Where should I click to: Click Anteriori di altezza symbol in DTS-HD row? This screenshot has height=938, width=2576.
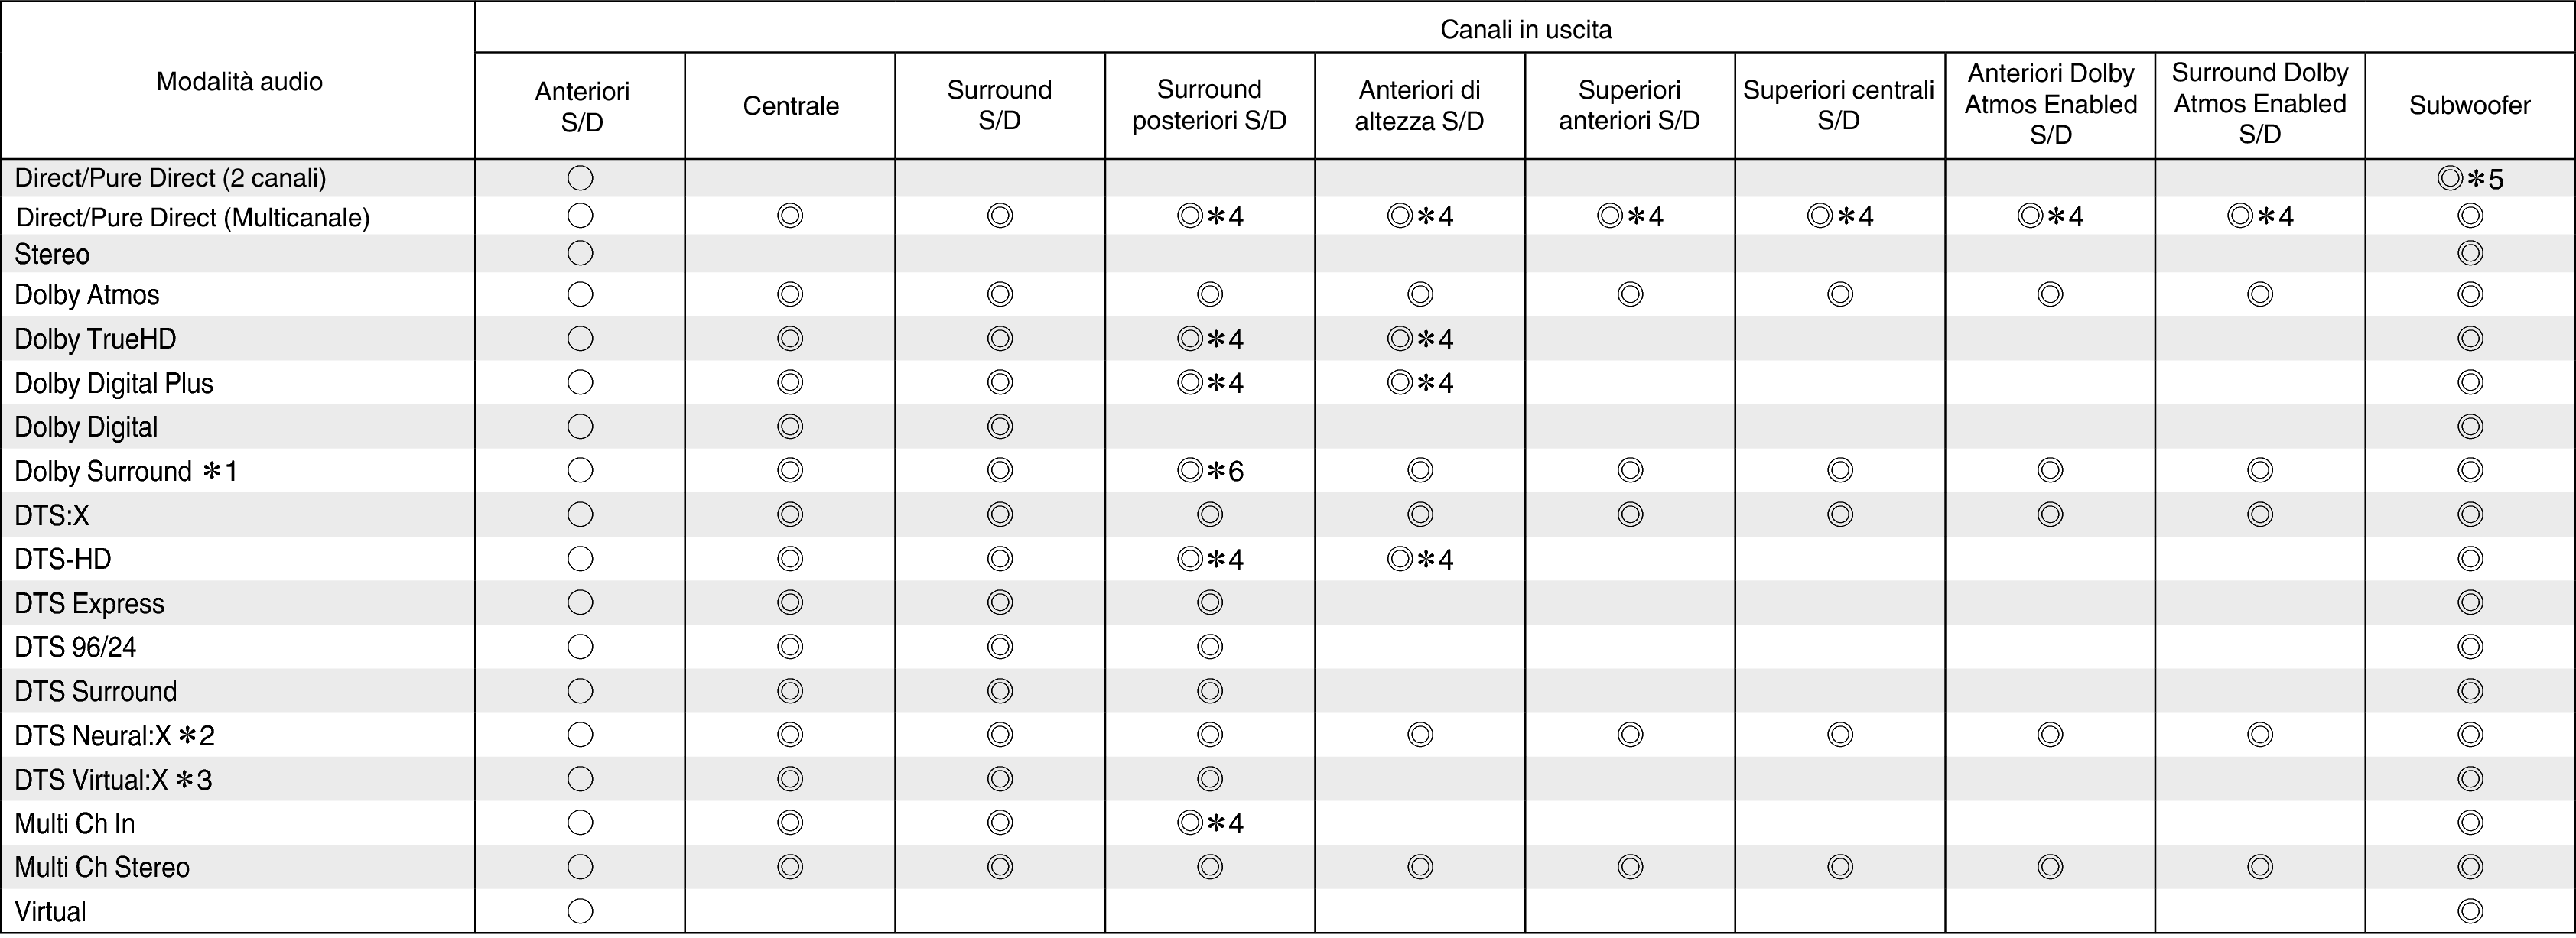[1420, 559]
